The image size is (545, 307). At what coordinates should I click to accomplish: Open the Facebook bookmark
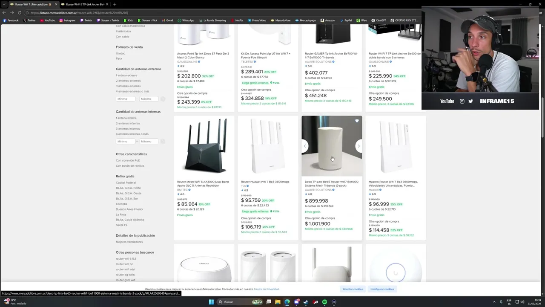pos(11,20)
